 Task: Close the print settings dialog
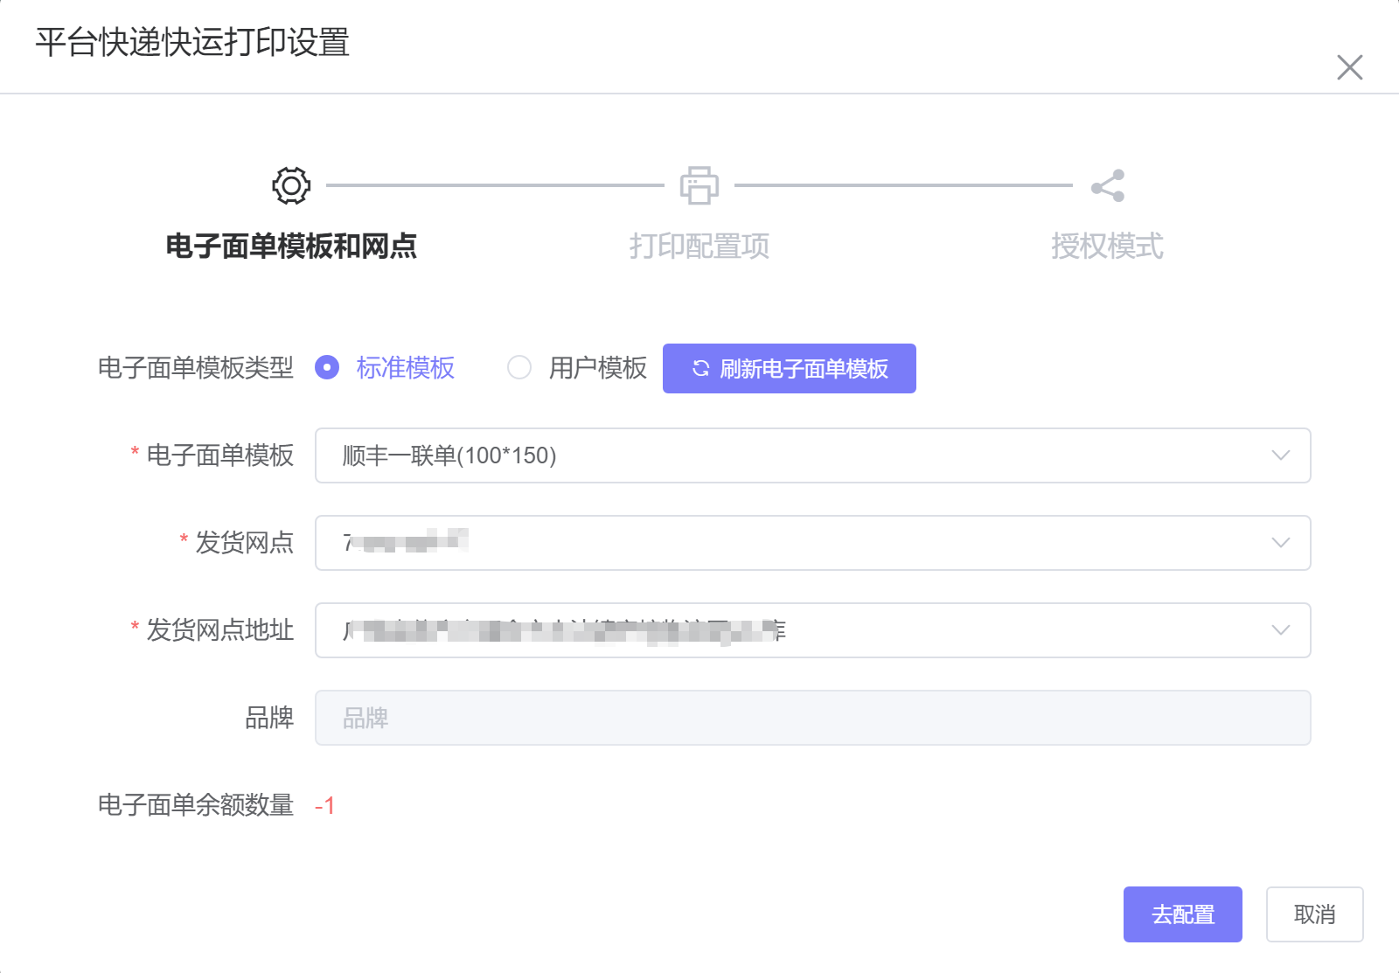(x=1349, y=67)
